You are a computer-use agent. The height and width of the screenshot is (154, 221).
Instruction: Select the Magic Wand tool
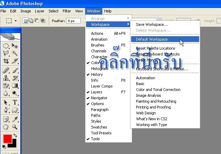15,53
